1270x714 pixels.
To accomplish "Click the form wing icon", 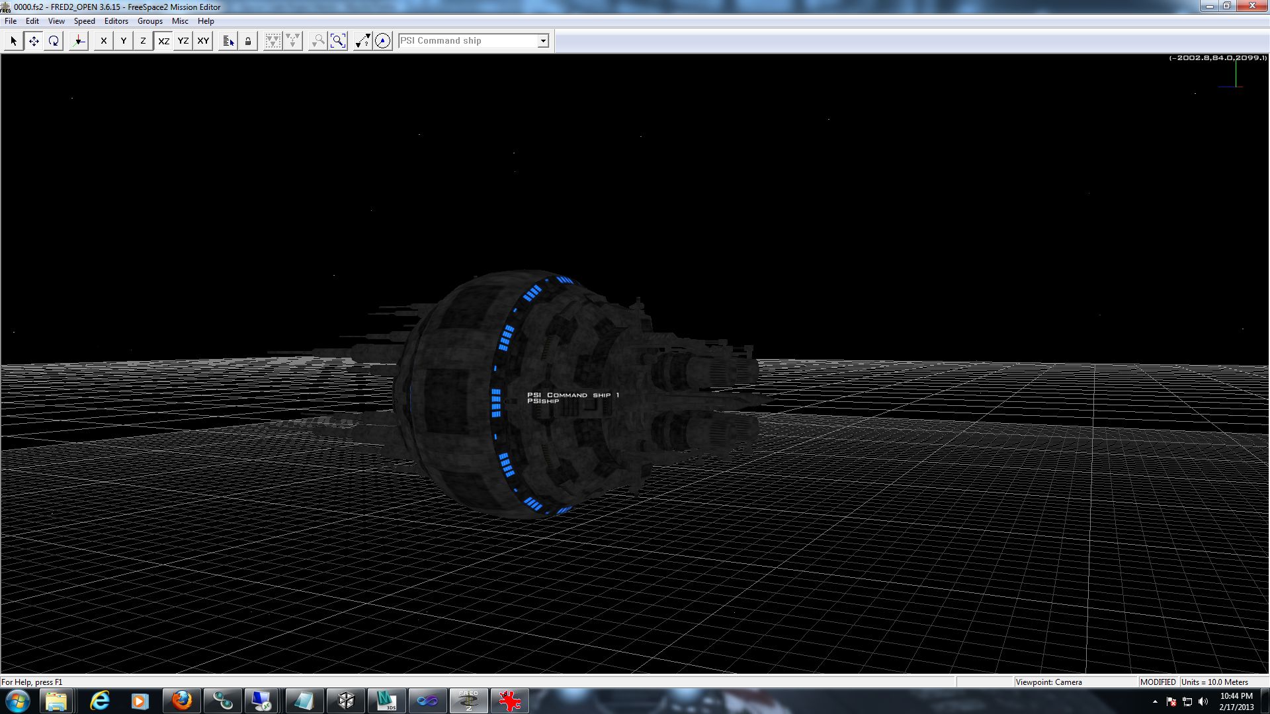I will coord(273,41).
